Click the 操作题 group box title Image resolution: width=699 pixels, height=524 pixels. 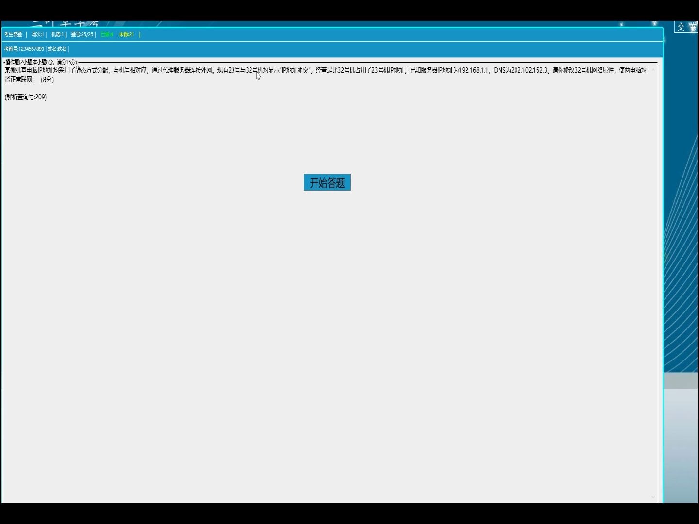(41, 62)
